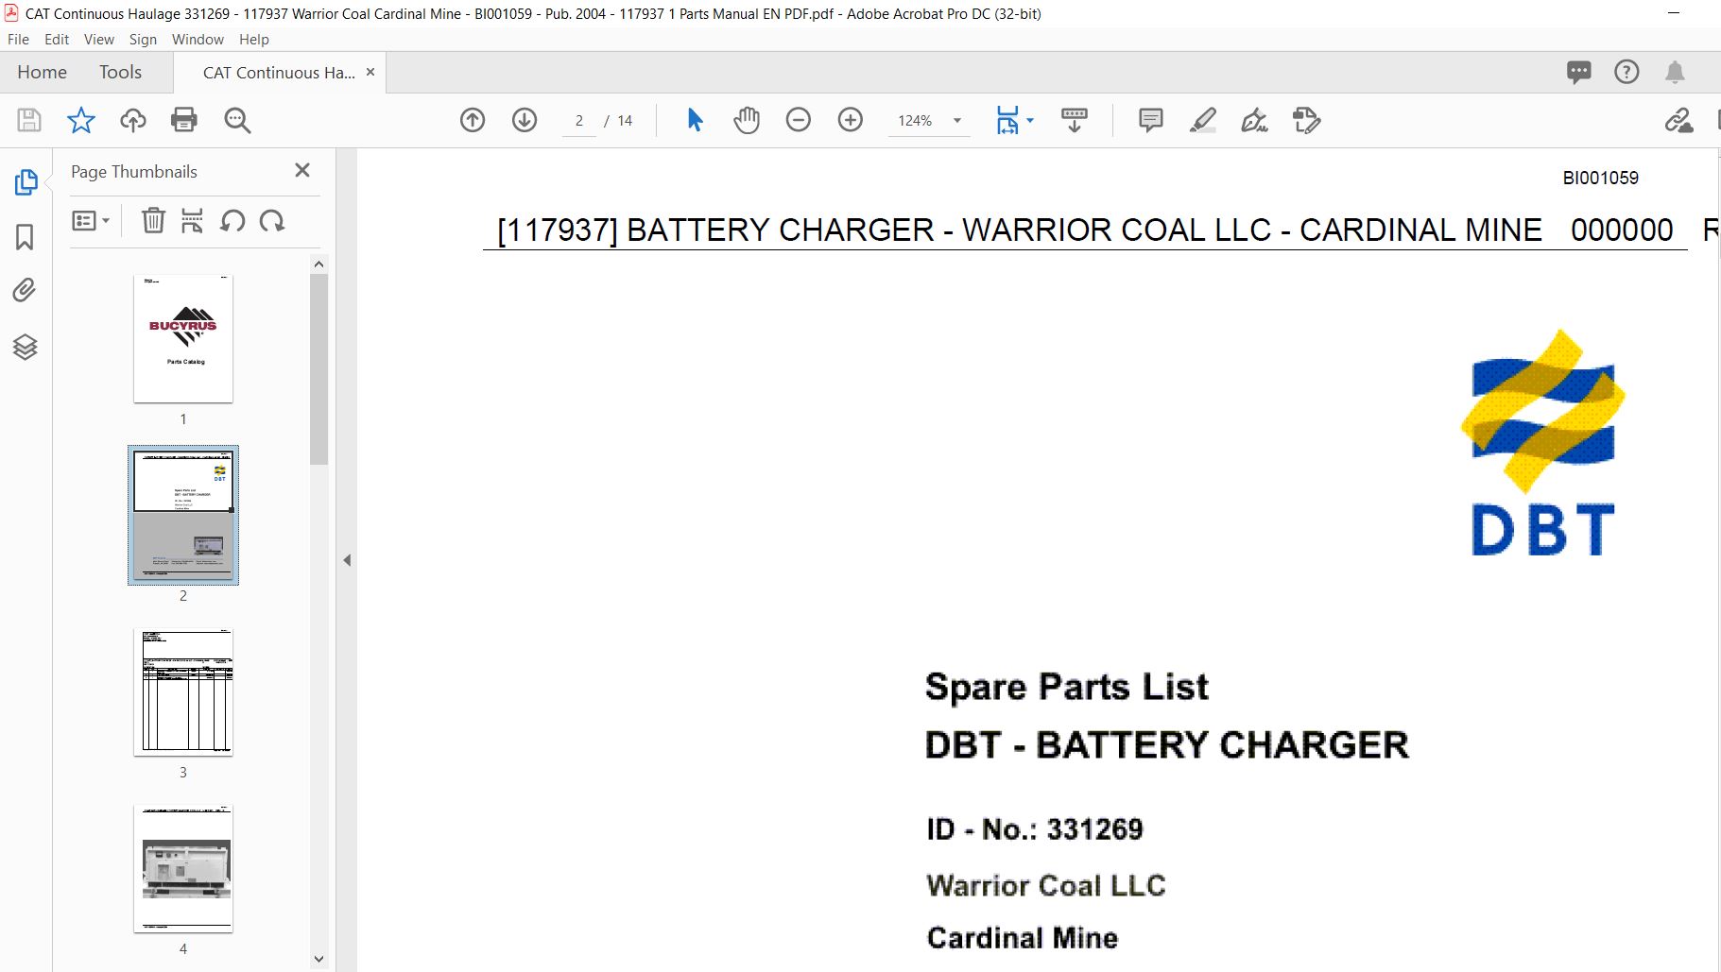
Task: Select page 1 Bucyrus thumbnail
Action: pos(183,339)
